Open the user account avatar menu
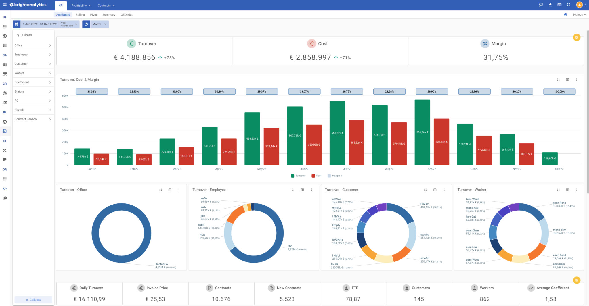 click(x=580, y=5)
